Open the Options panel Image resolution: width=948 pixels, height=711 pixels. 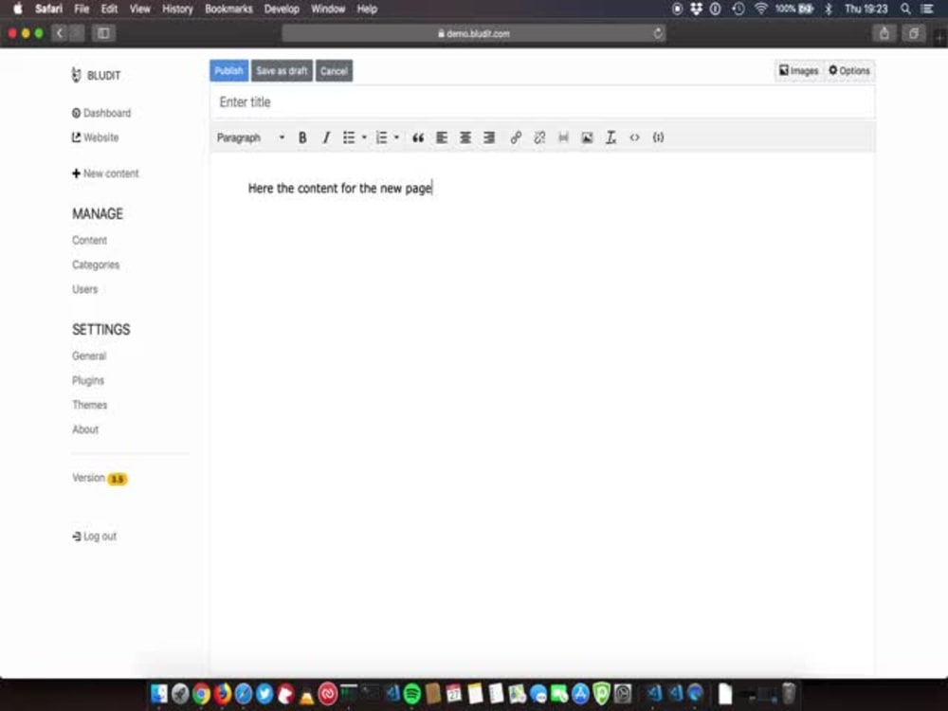pyautogui.click(x=848, y=69)
